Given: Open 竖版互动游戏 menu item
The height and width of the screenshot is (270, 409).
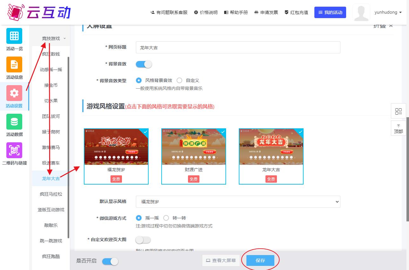Looking at the screenshot, I should 51,210.
